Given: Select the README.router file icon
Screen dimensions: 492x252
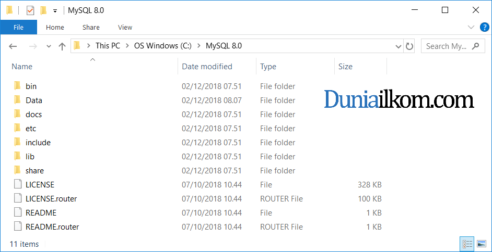Looking at the screenshot, I should [x=18, y=226].
